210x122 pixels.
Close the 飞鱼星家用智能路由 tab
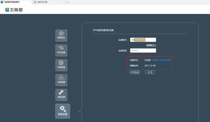pyautogui.click(x=31, y=2)
